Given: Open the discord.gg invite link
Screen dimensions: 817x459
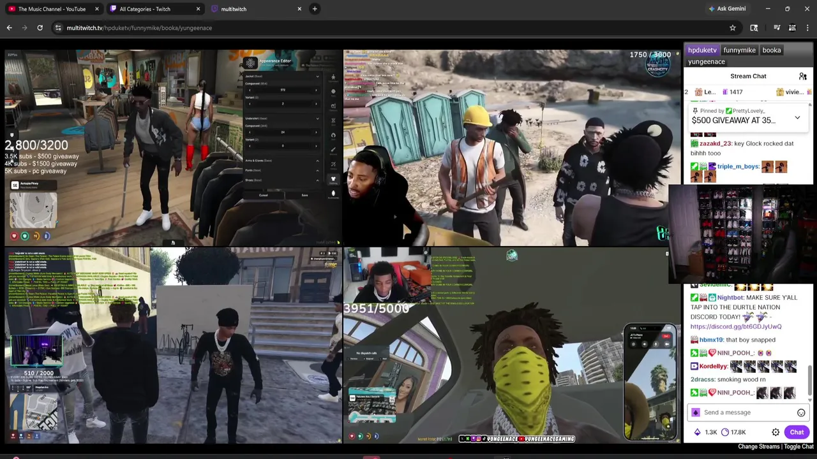Looking at the screenshot, I should tap(736, 326).
